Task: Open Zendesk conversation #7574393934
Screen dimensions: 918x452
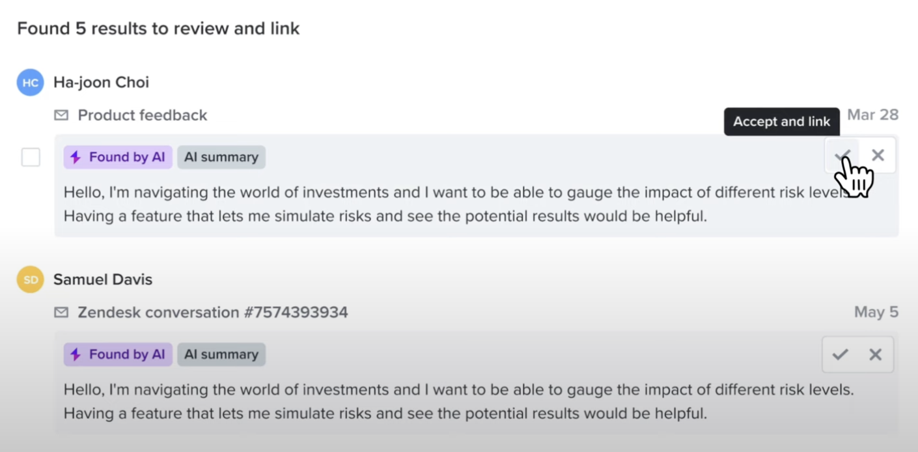Action: tap(212, 313)
